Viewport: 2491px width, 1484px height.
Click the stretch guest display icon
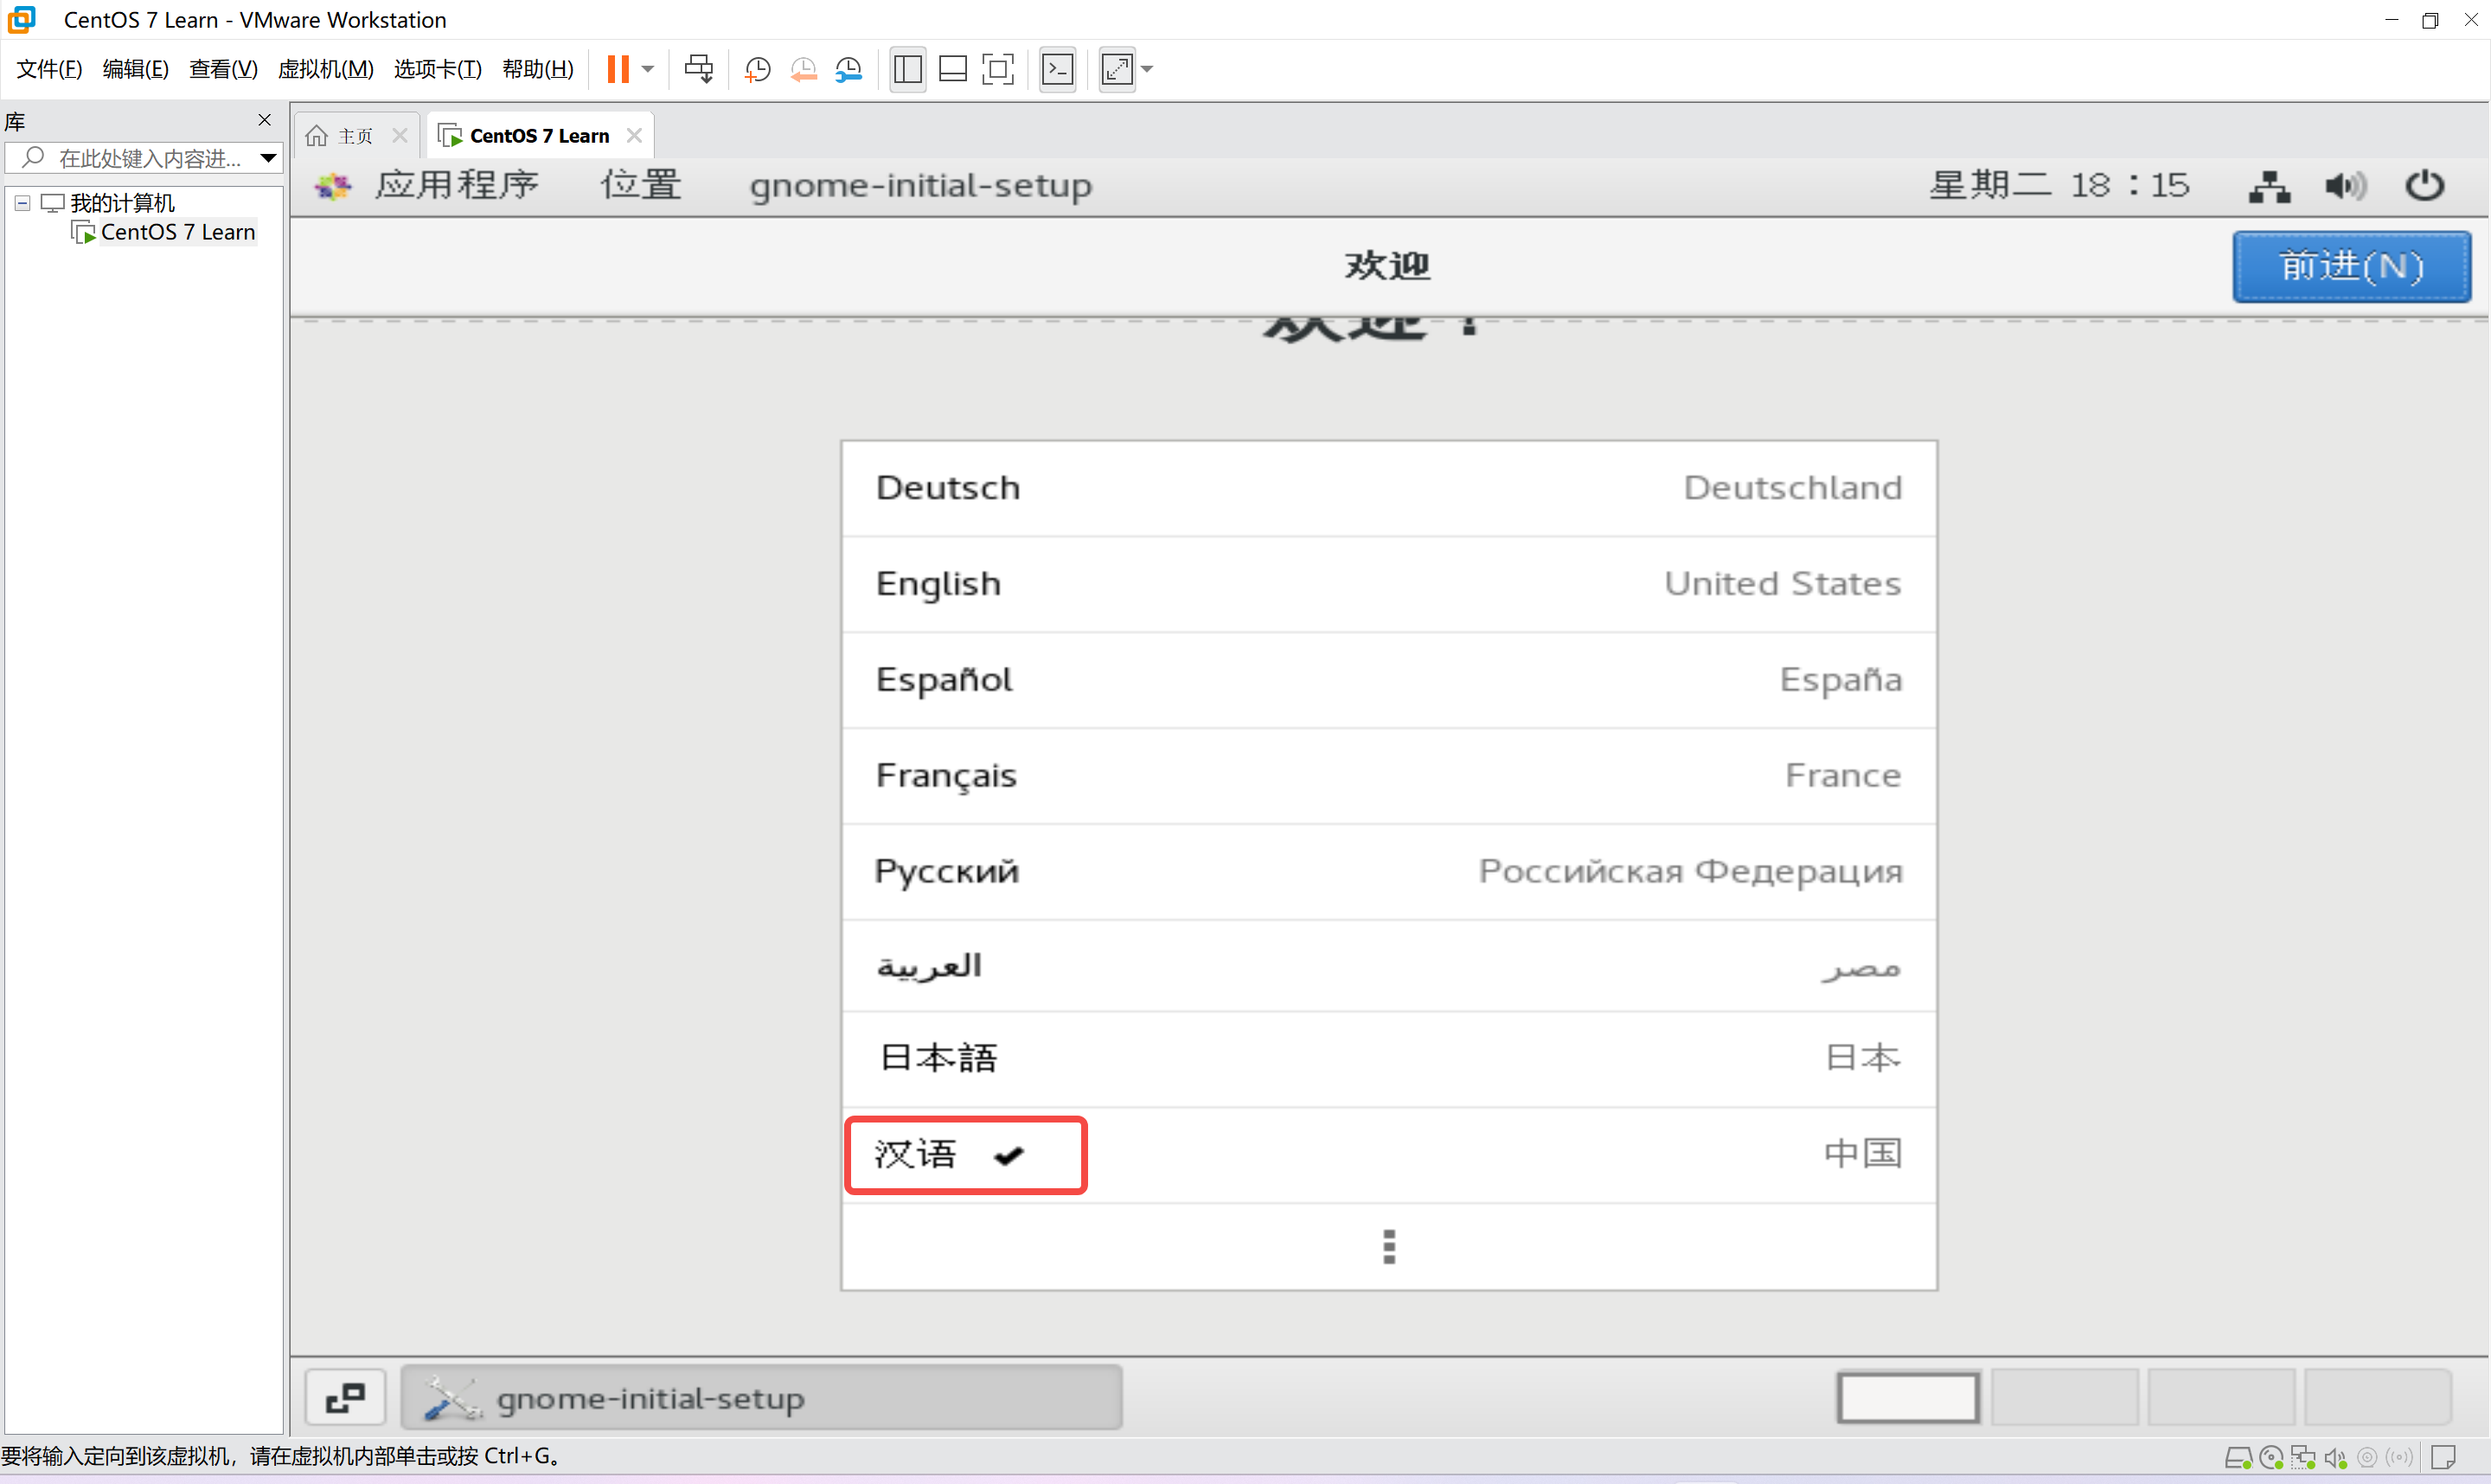click(1117, 69)
